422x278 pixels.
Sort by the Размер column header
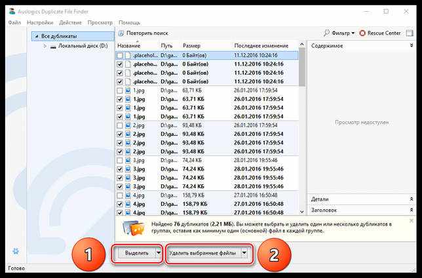coord(191,45)
